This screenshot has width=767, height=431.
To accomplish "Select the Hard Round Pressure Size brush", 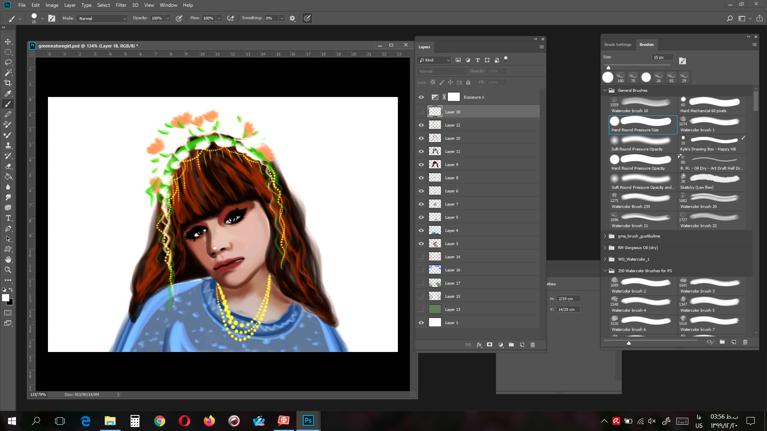I will [643, 125].
